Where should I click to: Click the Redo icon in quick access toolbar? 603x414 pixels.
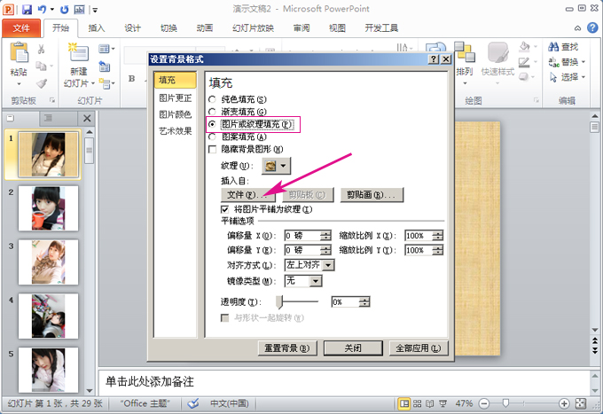[65, 10]
